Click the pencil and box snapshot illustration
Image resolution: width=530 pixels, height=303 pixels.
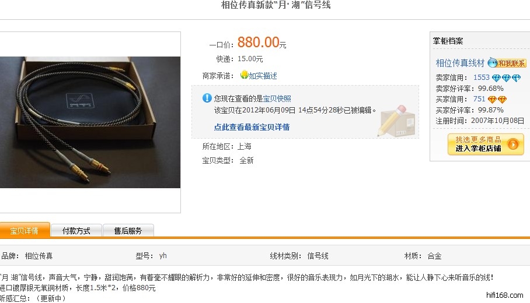coord(396,121)
